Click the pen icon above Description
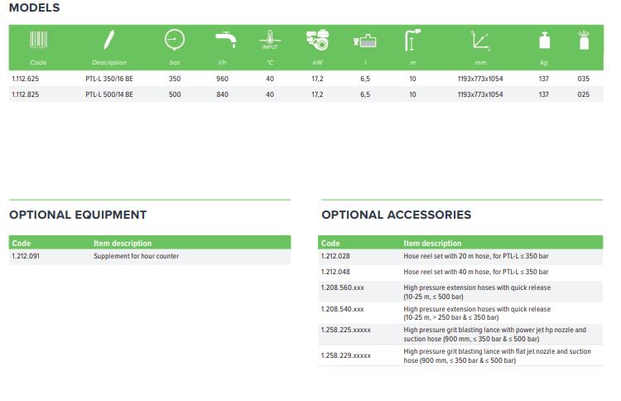Screen dimensions: 621x401 (108, 41)
